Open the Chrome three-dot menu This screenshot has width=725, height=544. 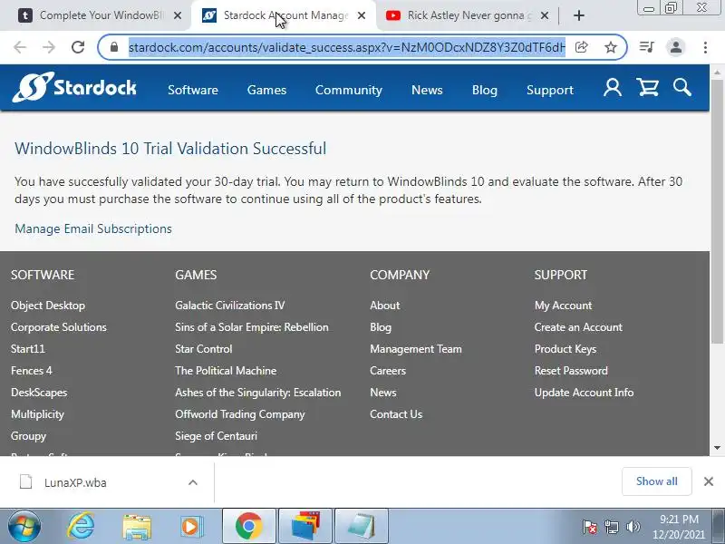[x=705, y=47]
